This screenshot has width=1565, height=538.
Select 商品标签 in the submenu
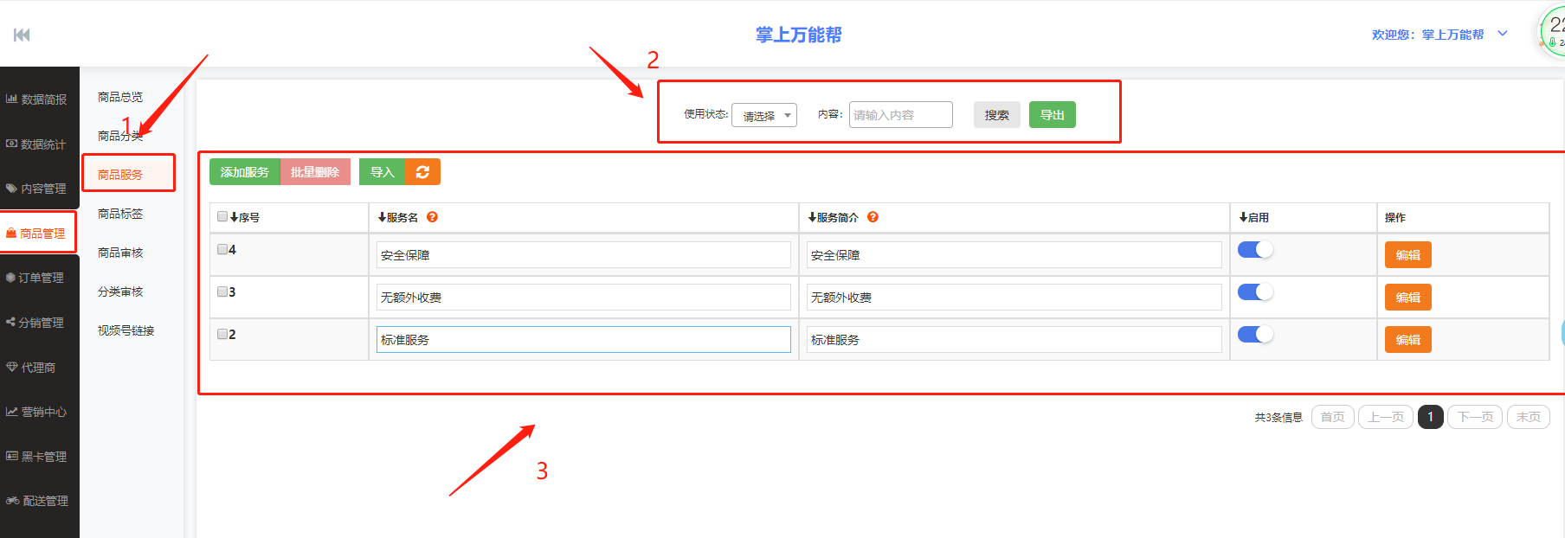(x=120, y=214)
